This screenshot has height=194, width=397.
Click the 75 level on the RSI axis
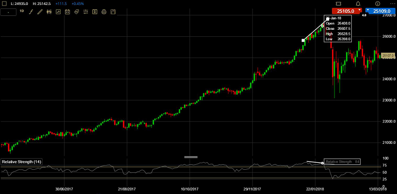coord(385,165)
